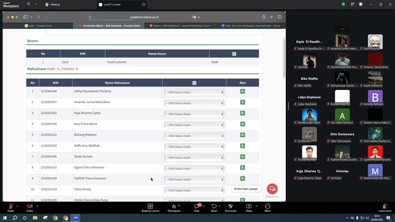Open Pilih Status Hadir for Bintang Rabbani

[x=194, y=136]
